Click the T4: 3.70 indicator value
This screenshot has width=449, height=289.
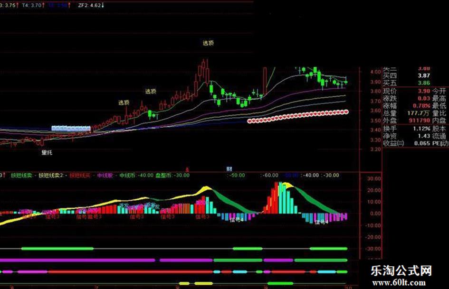click(33, 5)
